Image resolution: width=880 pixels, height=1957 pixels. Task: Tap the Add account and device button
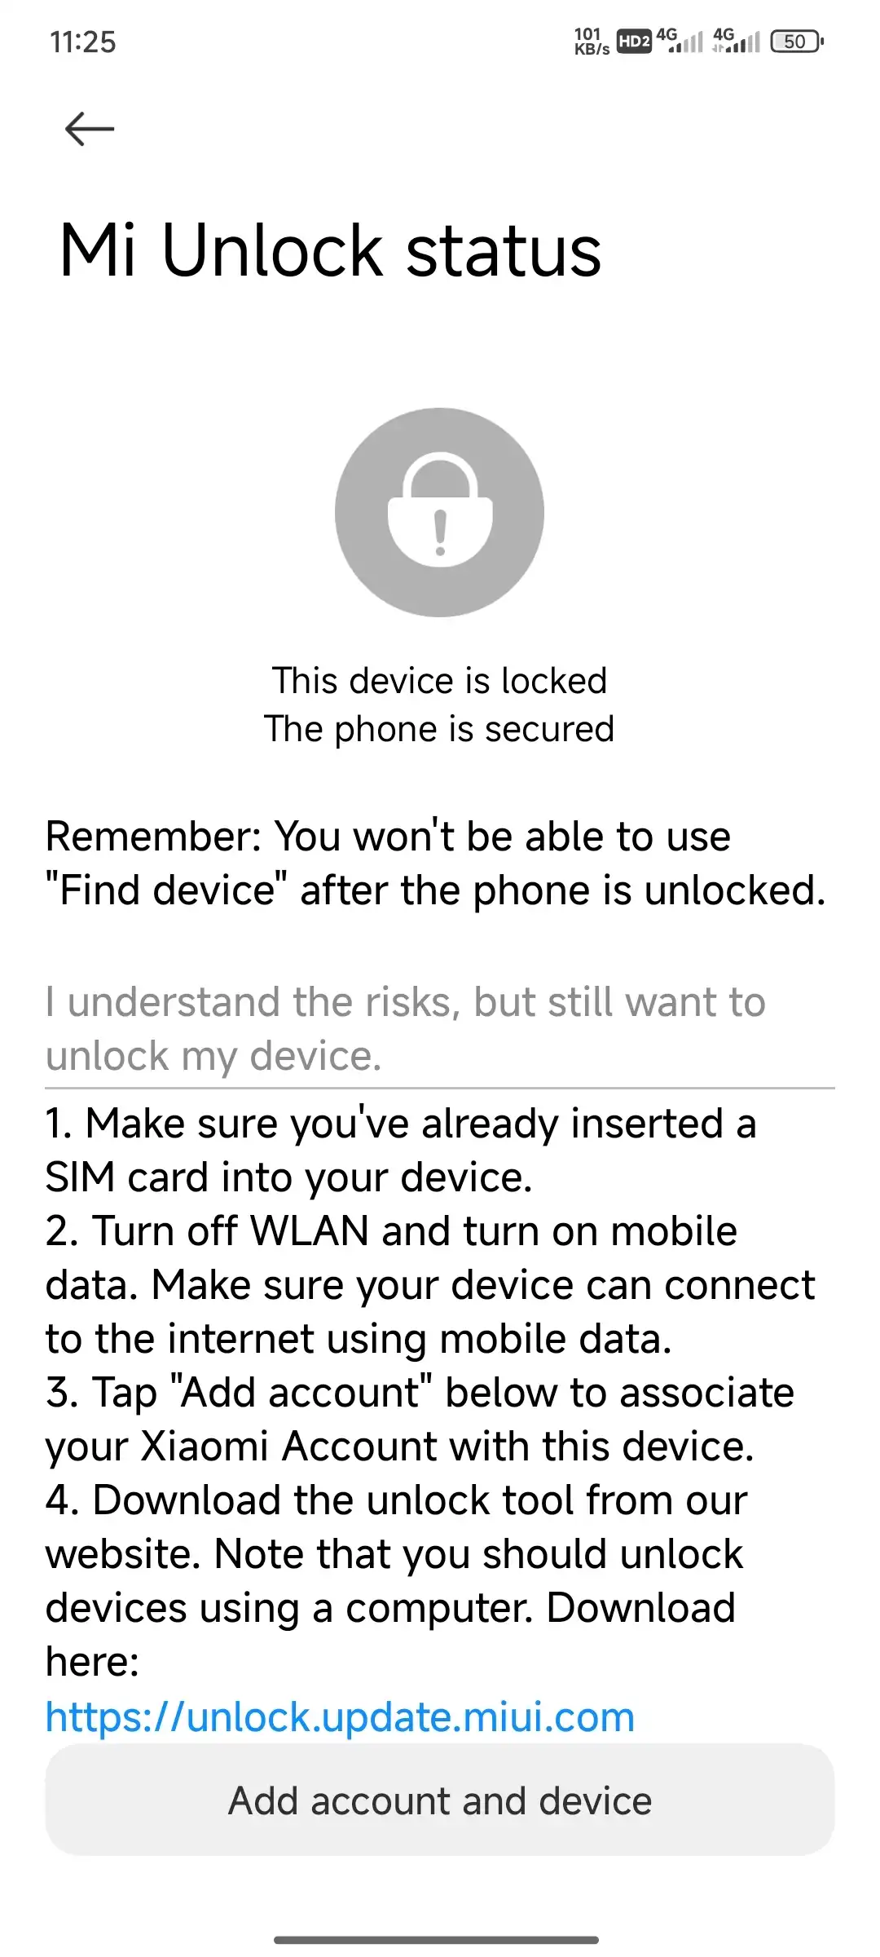click(x=440, y=1800)
